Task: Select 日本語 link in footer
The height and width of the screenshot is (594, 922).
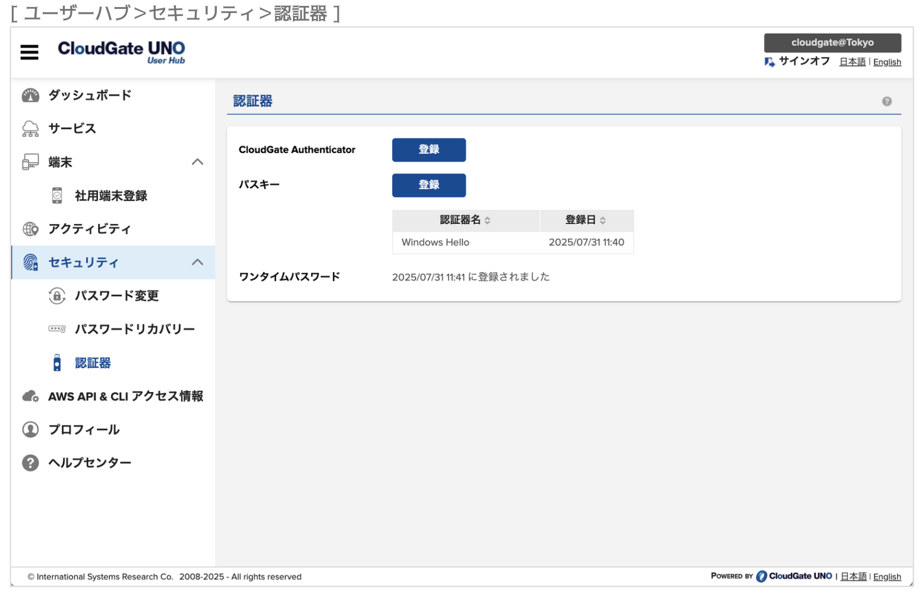Action: coord(854,577)
